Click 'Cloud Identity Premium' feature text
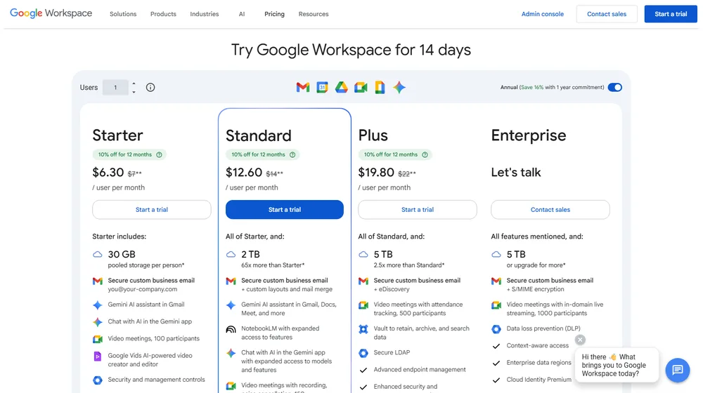The image size is (703, 393). [539, 380]
